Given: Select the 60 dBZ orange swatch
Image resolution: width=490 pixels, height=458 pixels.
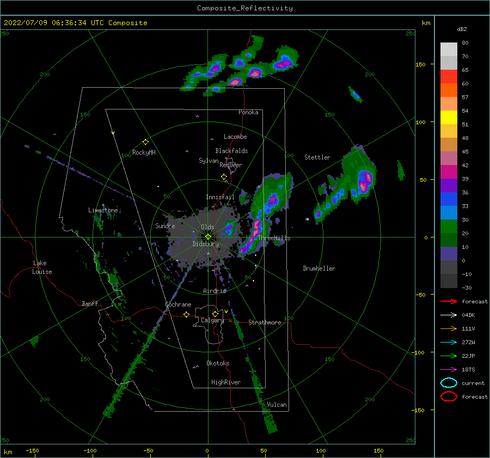Looking at the screenshot, I should pyautogui.click(x=449, y=90).
